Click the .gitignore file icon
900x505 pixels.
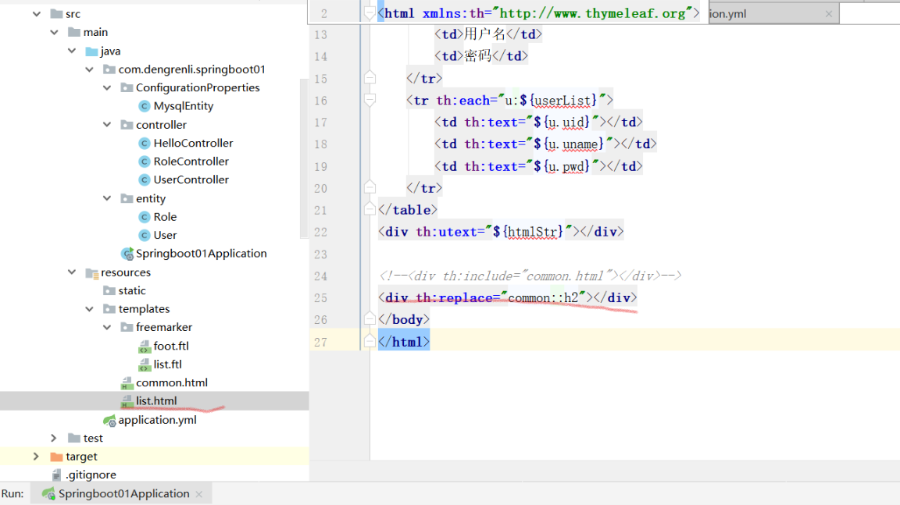click(56, 475)
